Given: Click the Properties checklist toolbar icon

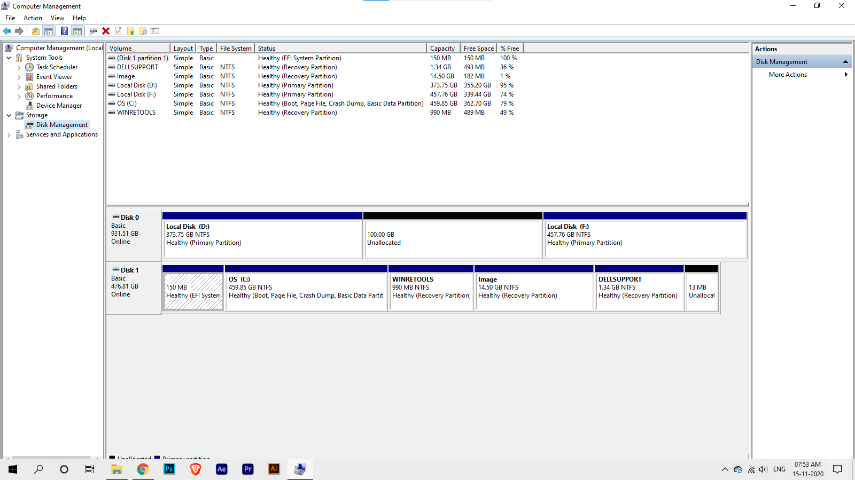Looking at the screenshot, I should (155, 31).
